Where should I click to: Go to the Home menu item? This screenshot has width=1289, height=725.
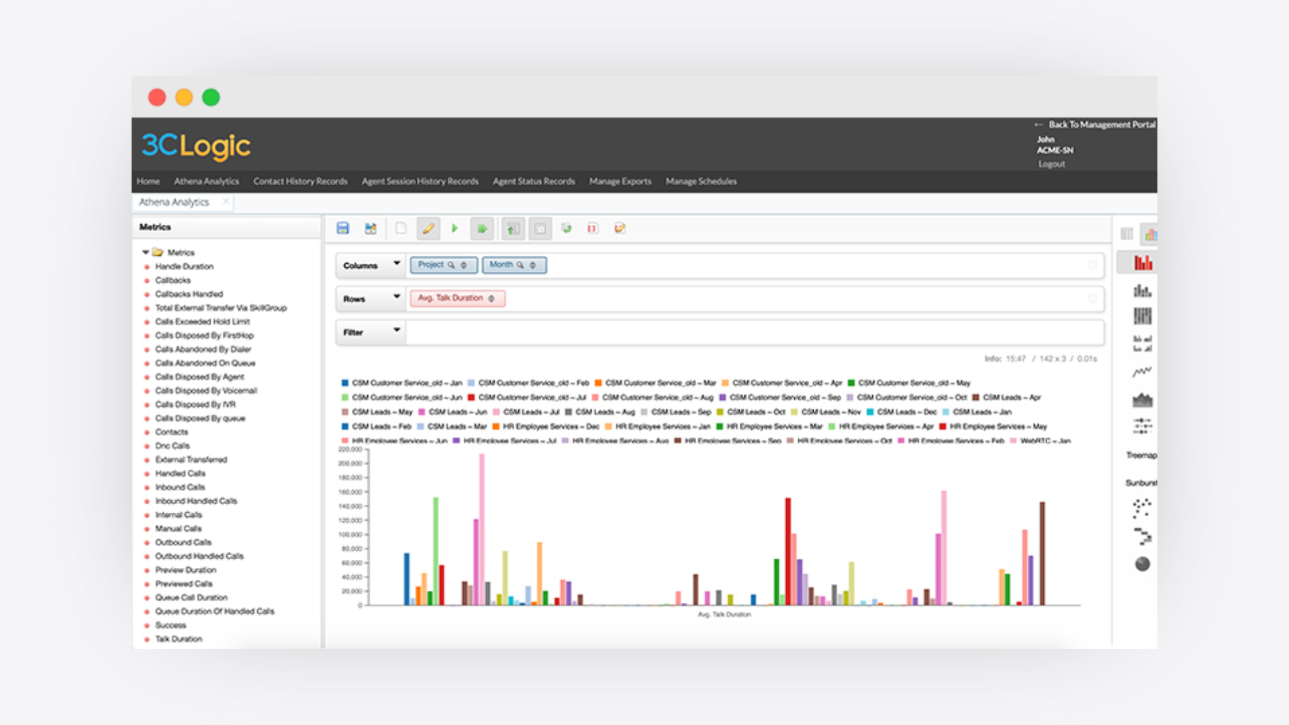point(148,181)
